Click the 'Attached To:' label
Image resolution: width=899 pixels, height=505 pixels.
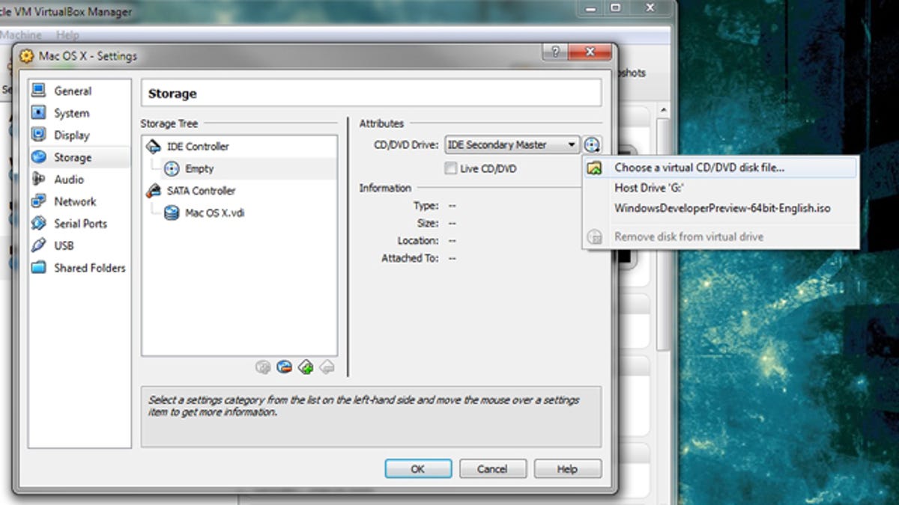click(x=410, y=258)
